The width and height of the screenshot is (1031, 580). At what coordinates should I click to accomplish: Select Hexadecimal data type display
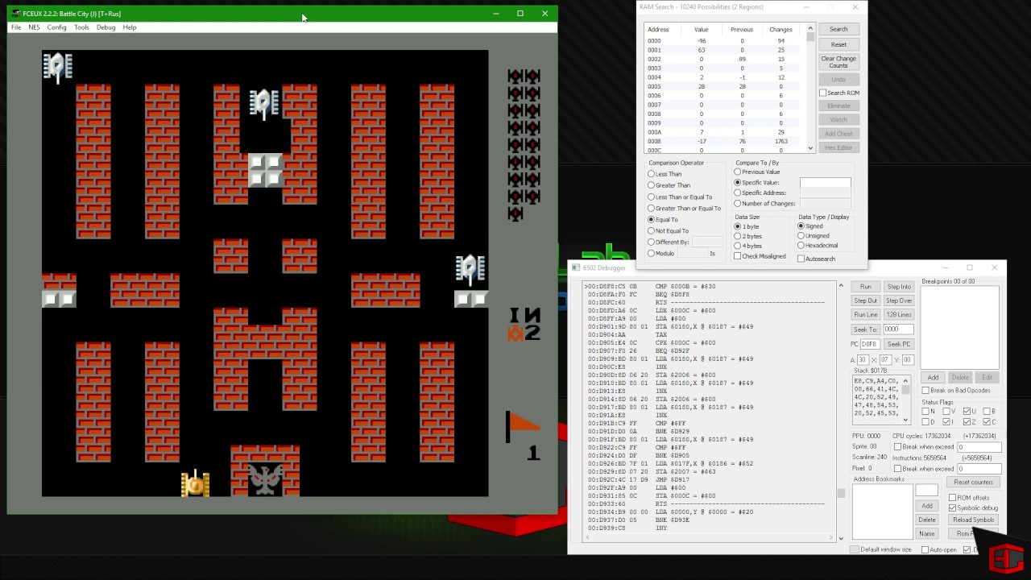(x=801, y=246)
